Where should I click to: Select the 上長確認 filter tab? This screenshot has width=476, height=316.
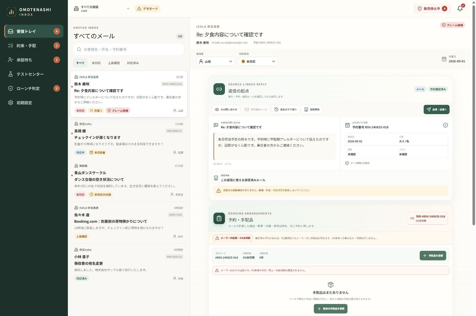(x=114, y=63)
